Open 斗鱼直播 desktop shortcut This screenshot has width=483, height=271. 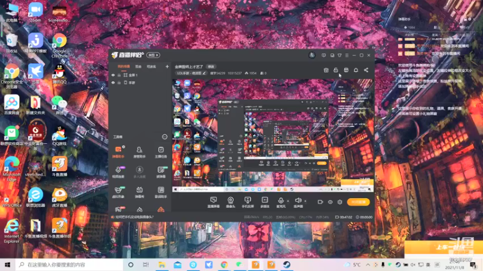59,166
